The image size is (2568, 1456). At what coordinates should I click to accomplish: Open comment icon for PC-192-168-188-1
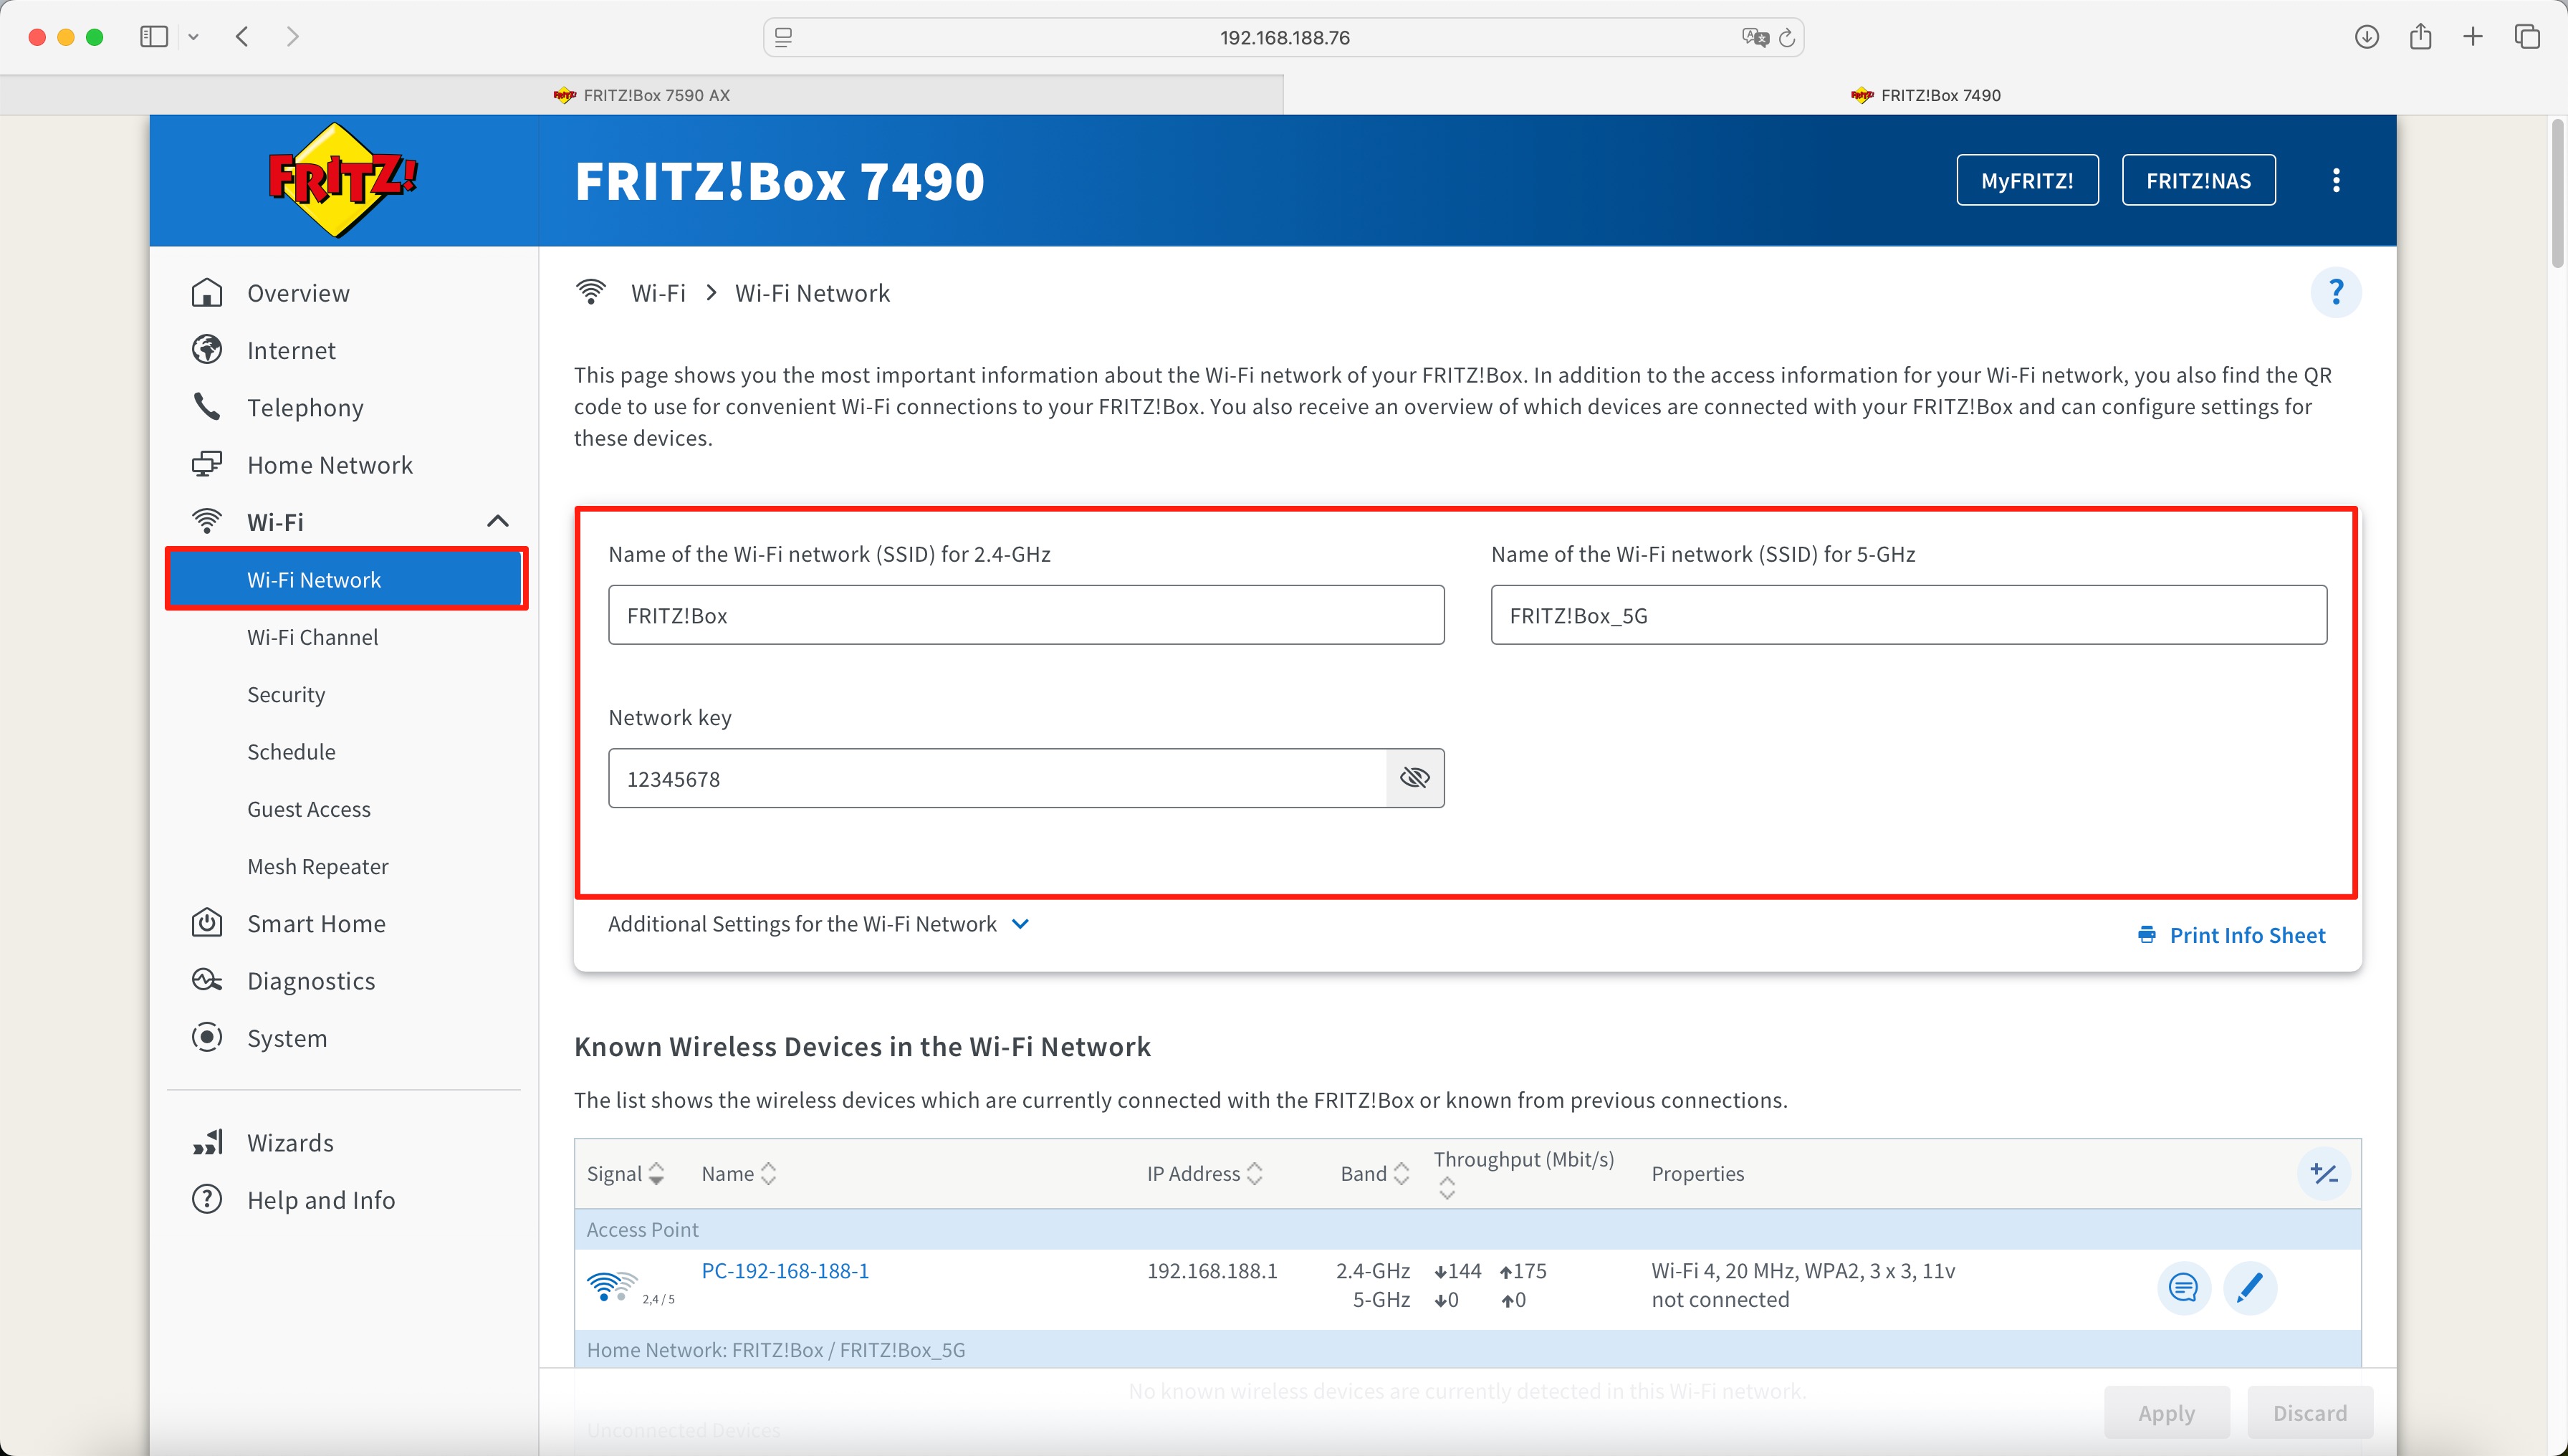[2183, 1287]
